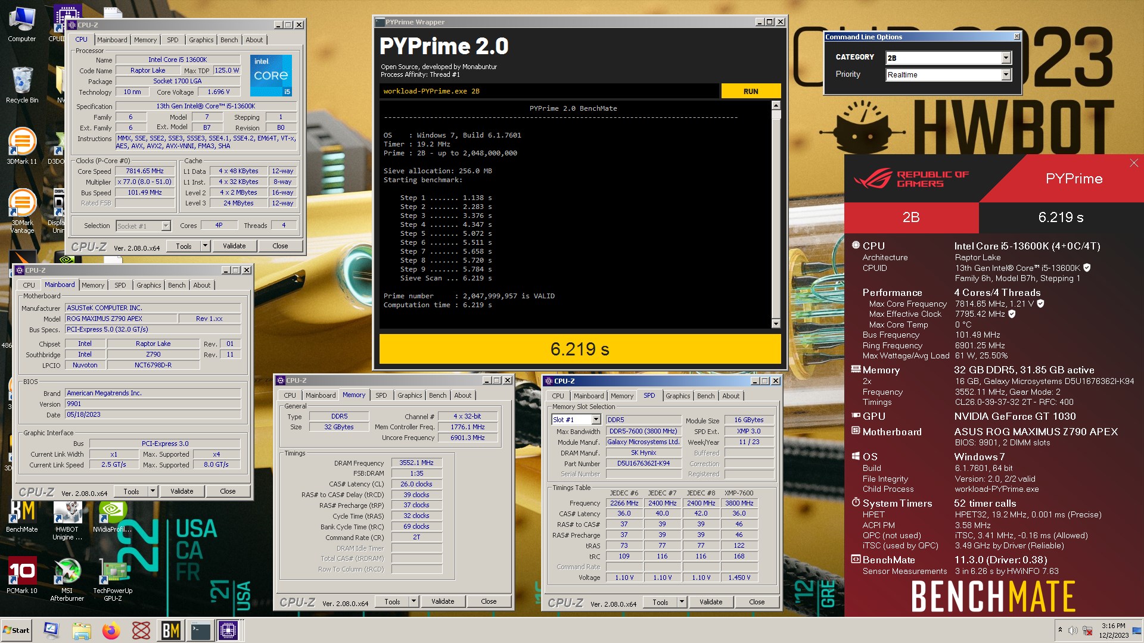Switch to Graphics tab in top CPU-Z window
Viewport: 1144px width, 643px height.
[x=201, y=40]
